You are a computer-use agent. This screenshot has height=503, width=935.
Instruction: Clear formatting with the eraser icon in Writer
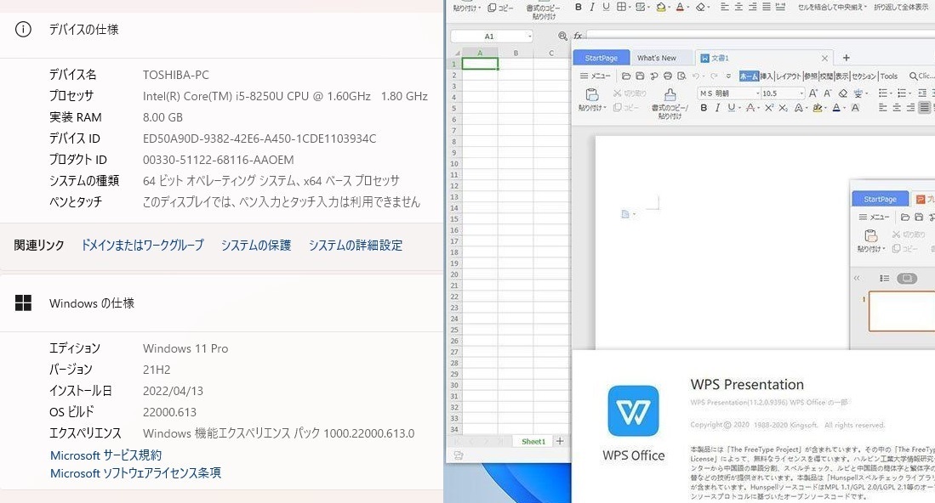tap(842, 93)
